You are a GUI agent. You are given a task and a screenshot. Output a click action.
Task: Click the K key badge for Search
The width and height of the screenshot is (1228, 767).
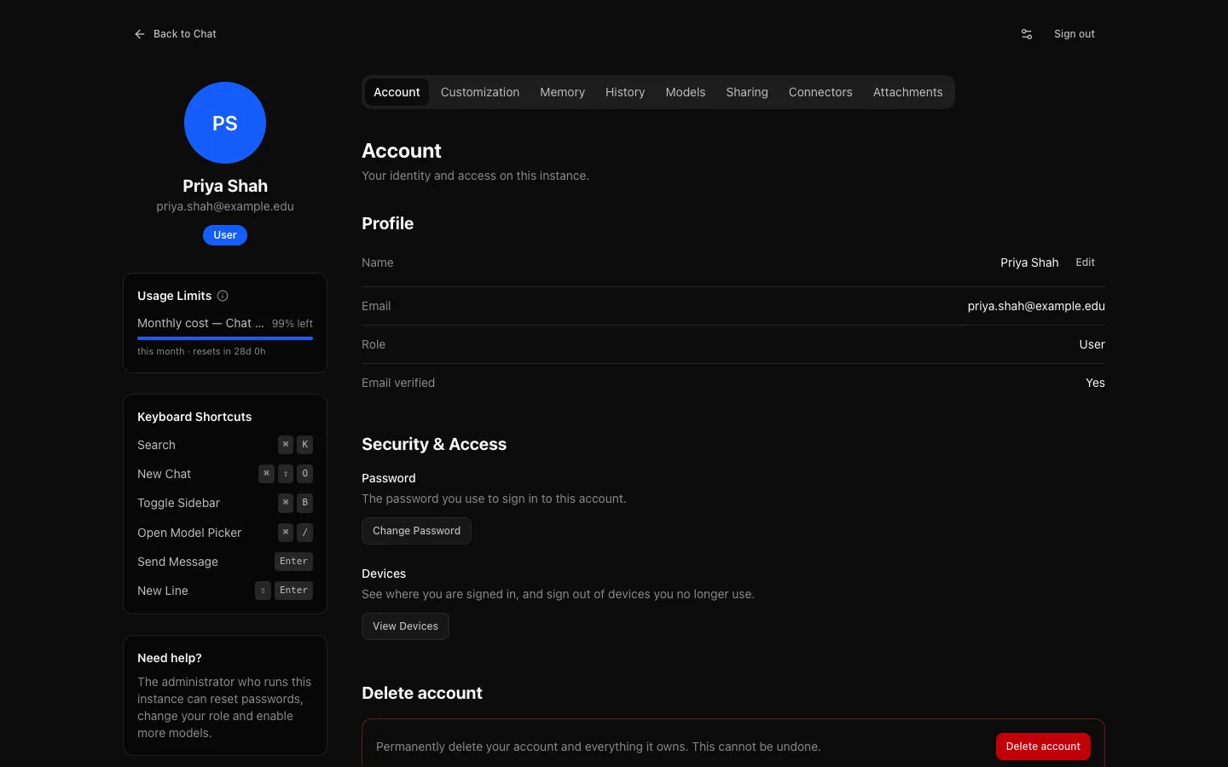tap(305, 445)
